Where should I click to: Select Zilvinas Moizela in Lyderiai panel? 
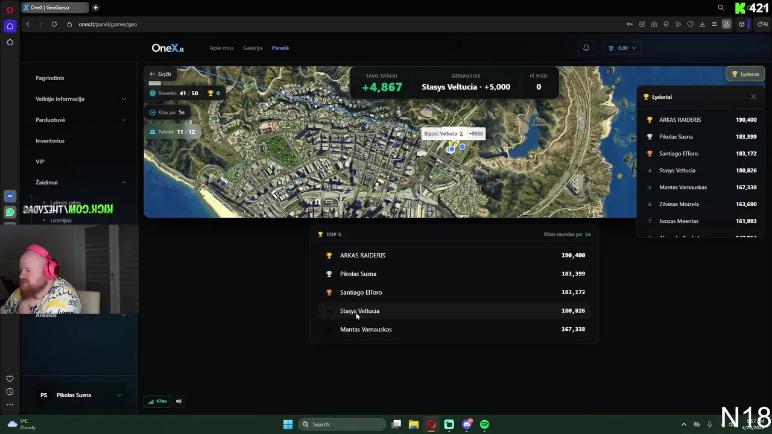coord(701,204)
